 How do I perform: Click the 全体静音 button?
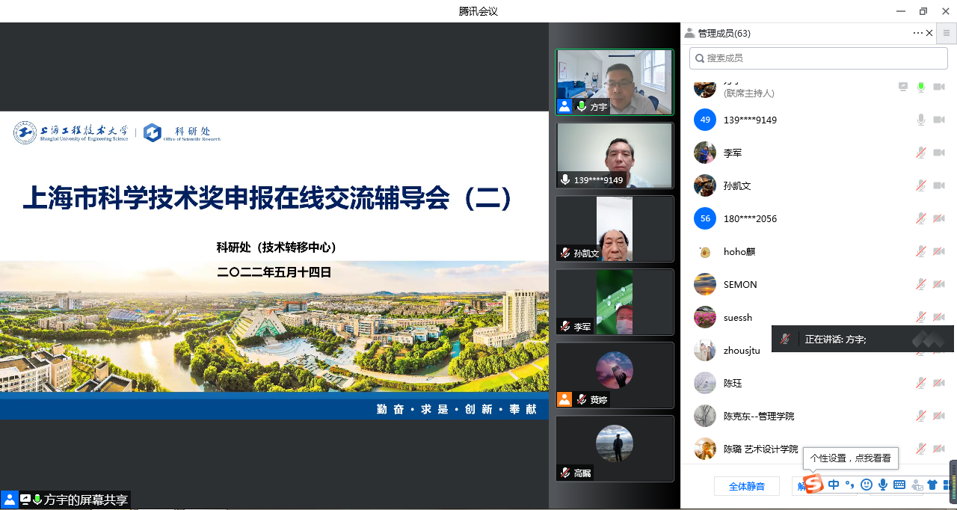click(747, 486)
